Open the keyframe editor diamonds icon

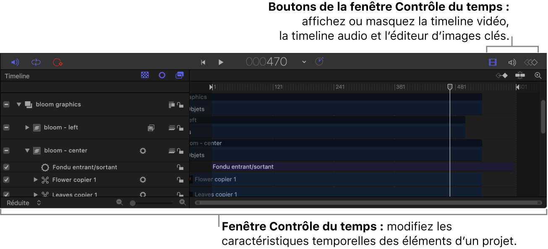pyautogui.click(x=531, y=62)
